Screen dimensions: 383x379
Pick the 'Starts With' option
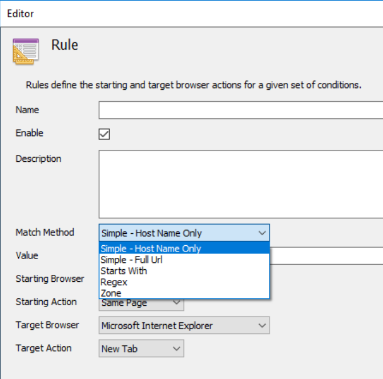coord(123,271)
